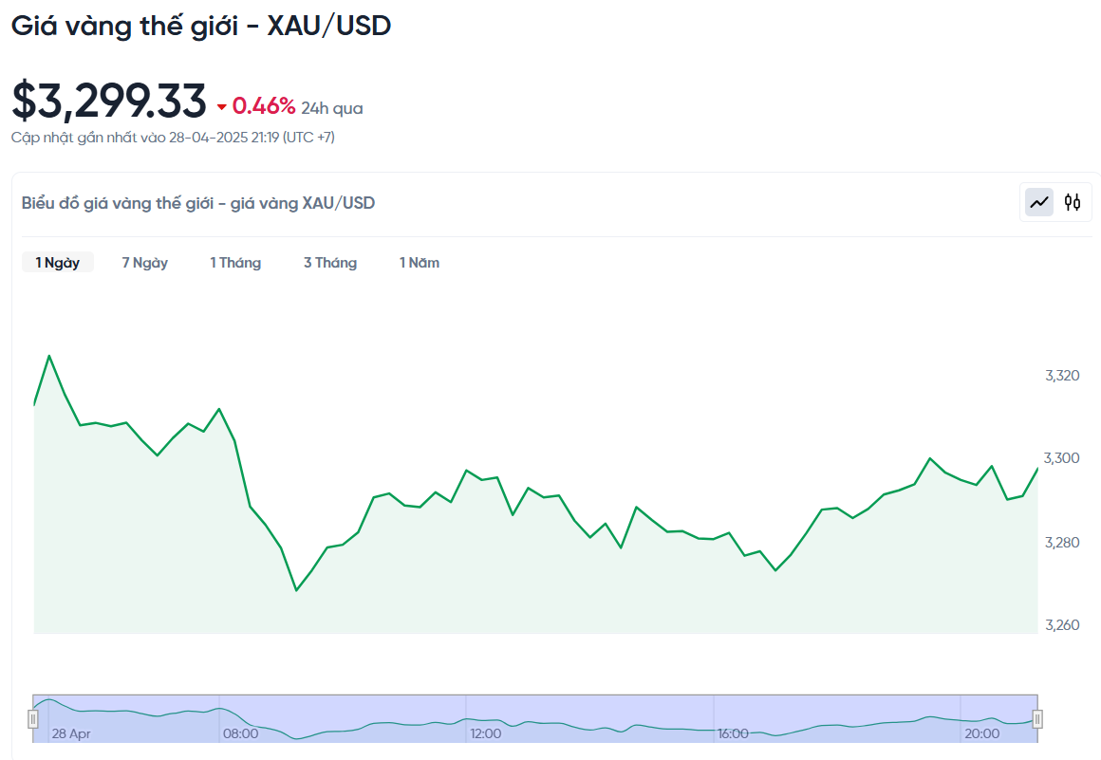Click the 3,260 y-axis label

click(1062, 625)
